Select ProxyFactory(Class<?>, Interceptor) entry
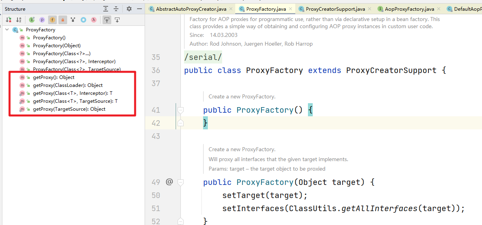This screenshot has height=225, width=482. [x=74, y=62]
